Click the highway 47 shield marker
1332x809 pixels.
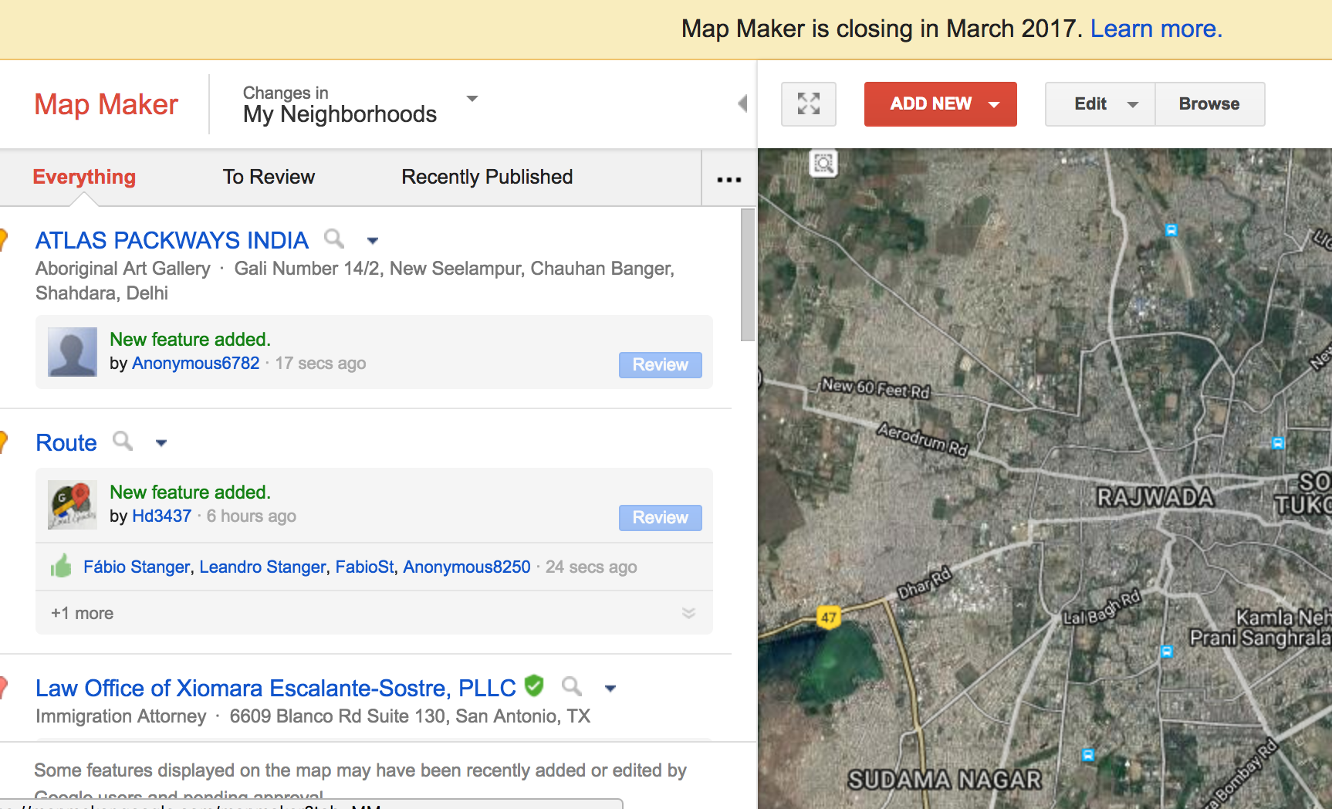click(x=828, y=617)
